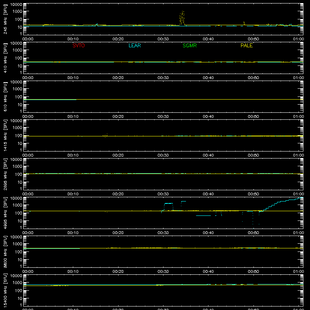The width and height of the screenshot is (310, 310).
Task: Click the cyan square pulse in 4995 MHz panel
Action: coord(169,207)
